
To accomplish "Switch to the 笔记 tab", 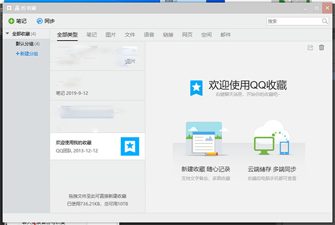I will coord(92,35).
